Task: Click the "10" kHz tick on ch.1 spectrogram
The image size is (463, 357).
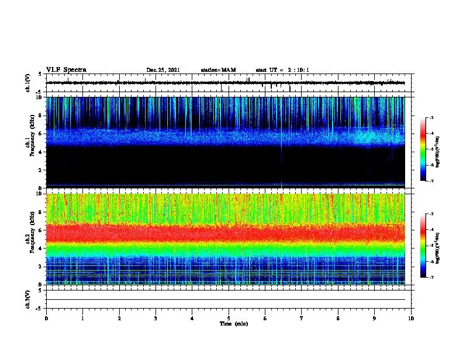Action: pos(40,97)
